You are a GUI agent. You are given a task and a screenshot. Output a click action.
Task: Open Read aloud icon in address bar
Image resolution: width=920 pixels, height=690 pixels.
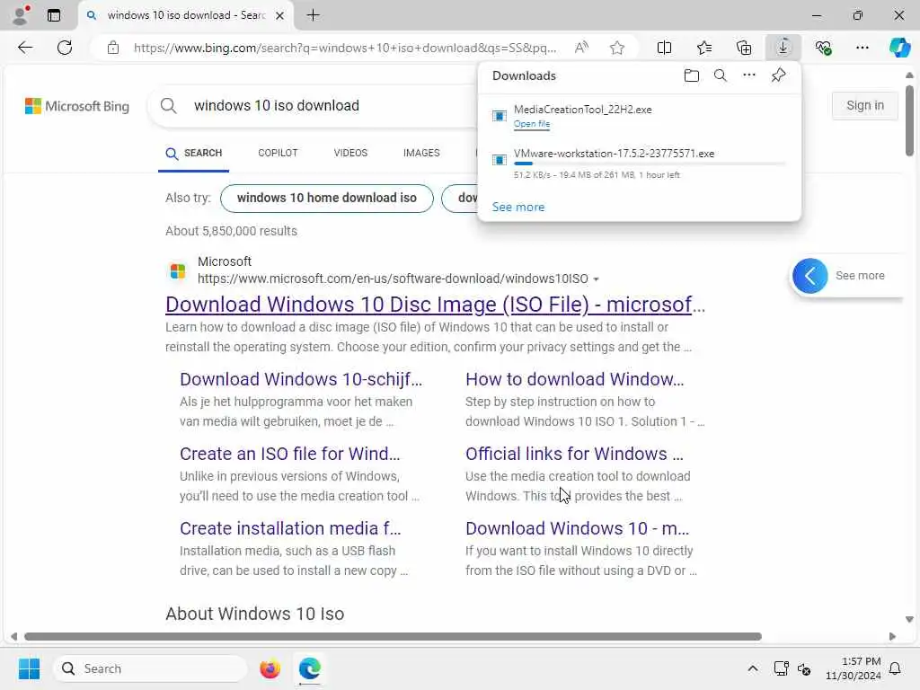click(581, 48)
